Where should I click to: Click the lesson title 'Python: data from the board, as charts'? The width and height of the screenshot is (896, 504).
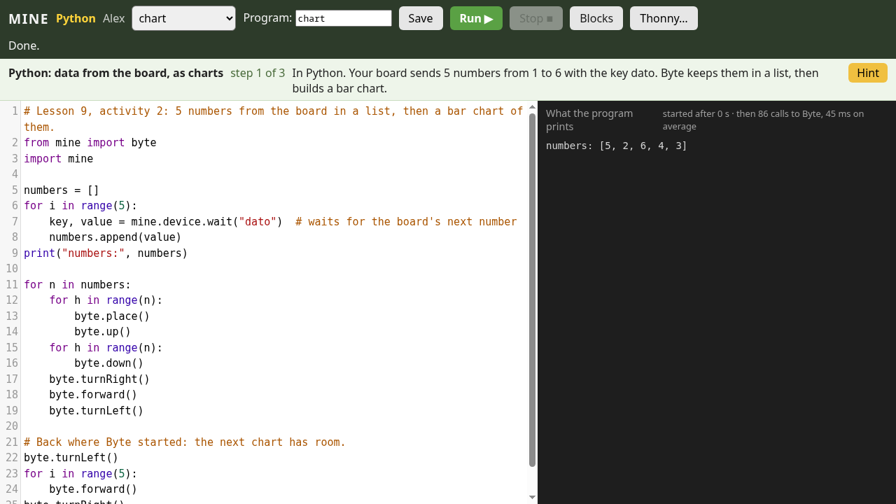point(115,73)
